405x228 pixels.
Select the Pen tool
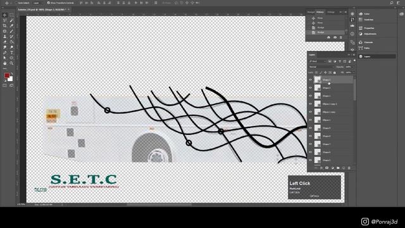point(4,53)
